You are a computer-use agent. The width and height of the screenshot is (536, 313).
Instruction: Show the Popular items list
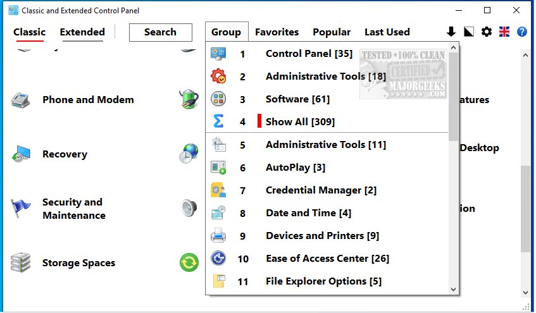point(332,32)
